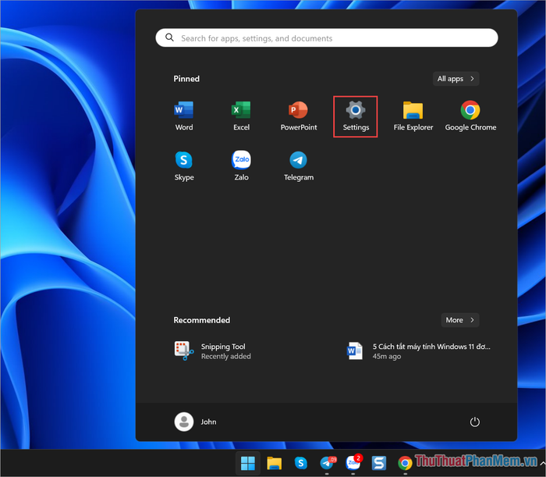Open File Explorer from the taskbar
The width and height of the screenshot is (546, 477).
coord(275,463)
